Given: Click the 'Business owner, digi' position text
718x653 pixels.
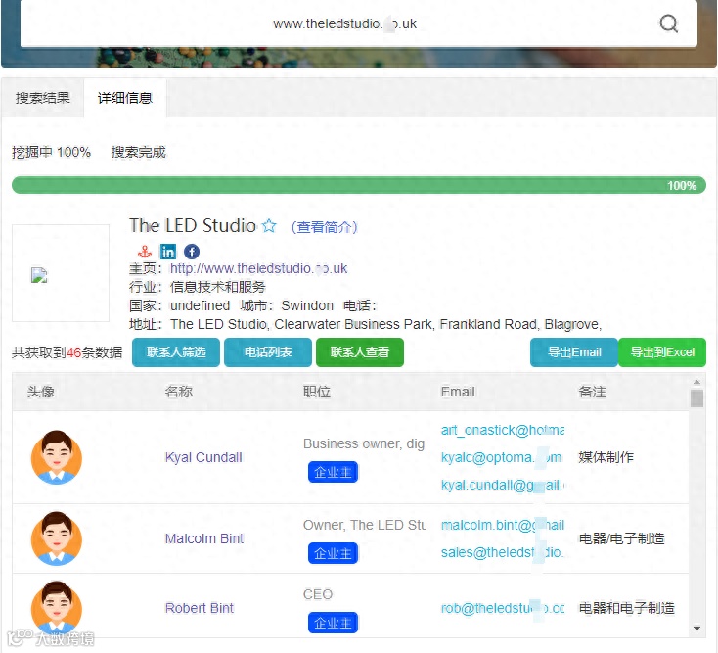Looking at the screenshot, I should click(x=365, y=443).
